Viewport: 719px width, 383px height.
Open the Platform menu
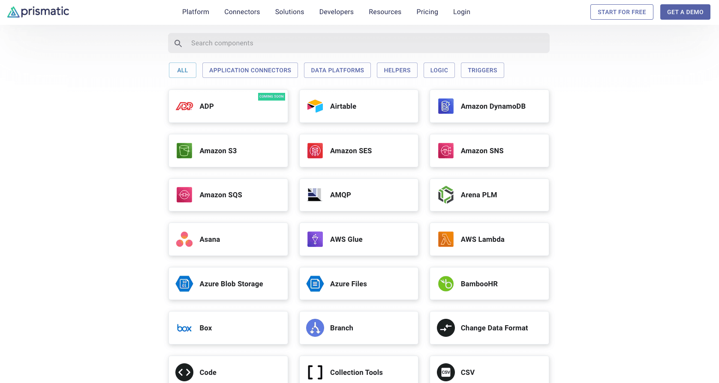tap(196, 12)
